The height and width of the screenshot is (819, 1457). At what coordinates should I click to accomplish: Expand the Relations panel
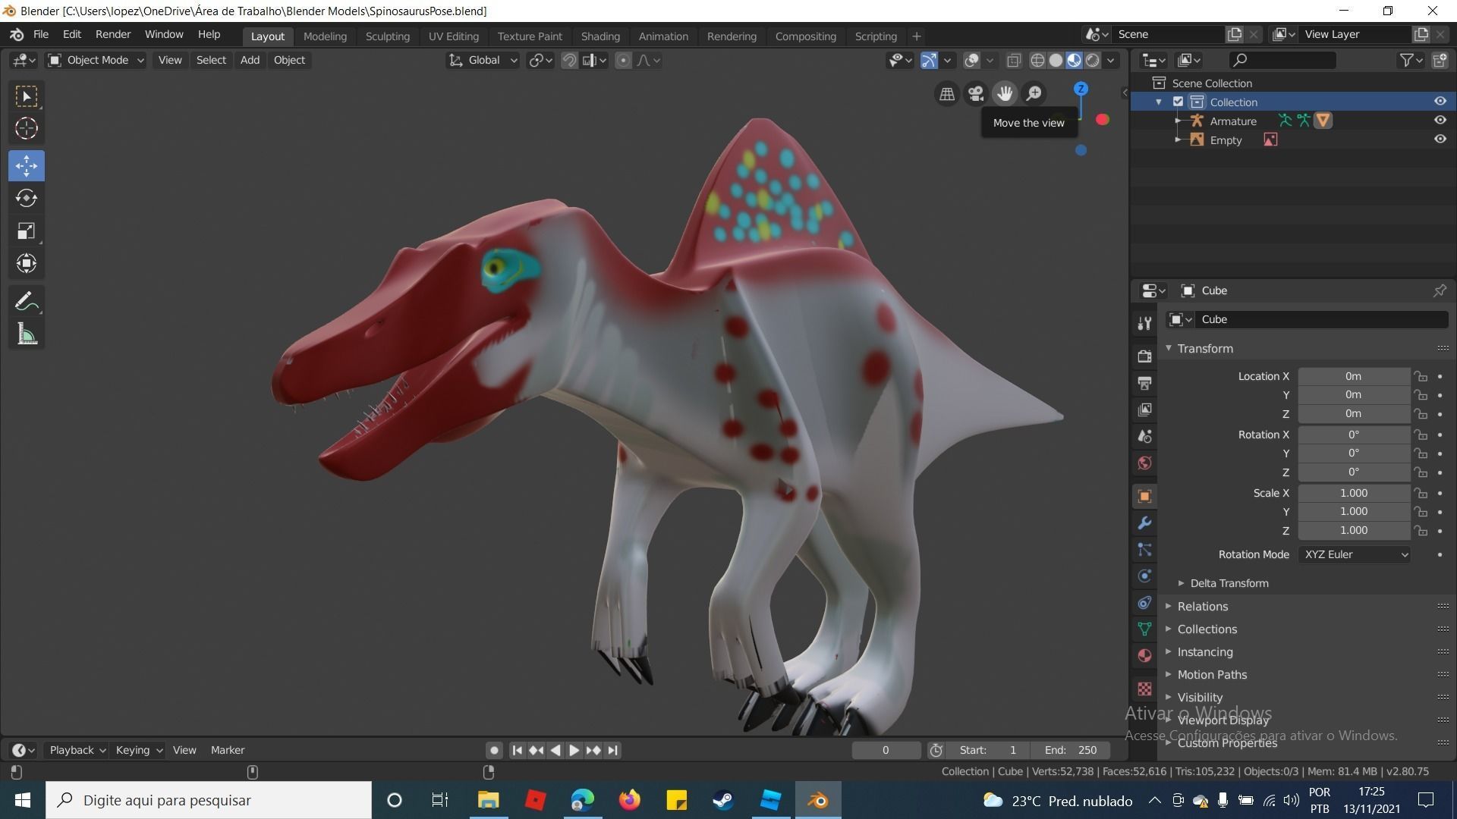[x=1202, y=606]
